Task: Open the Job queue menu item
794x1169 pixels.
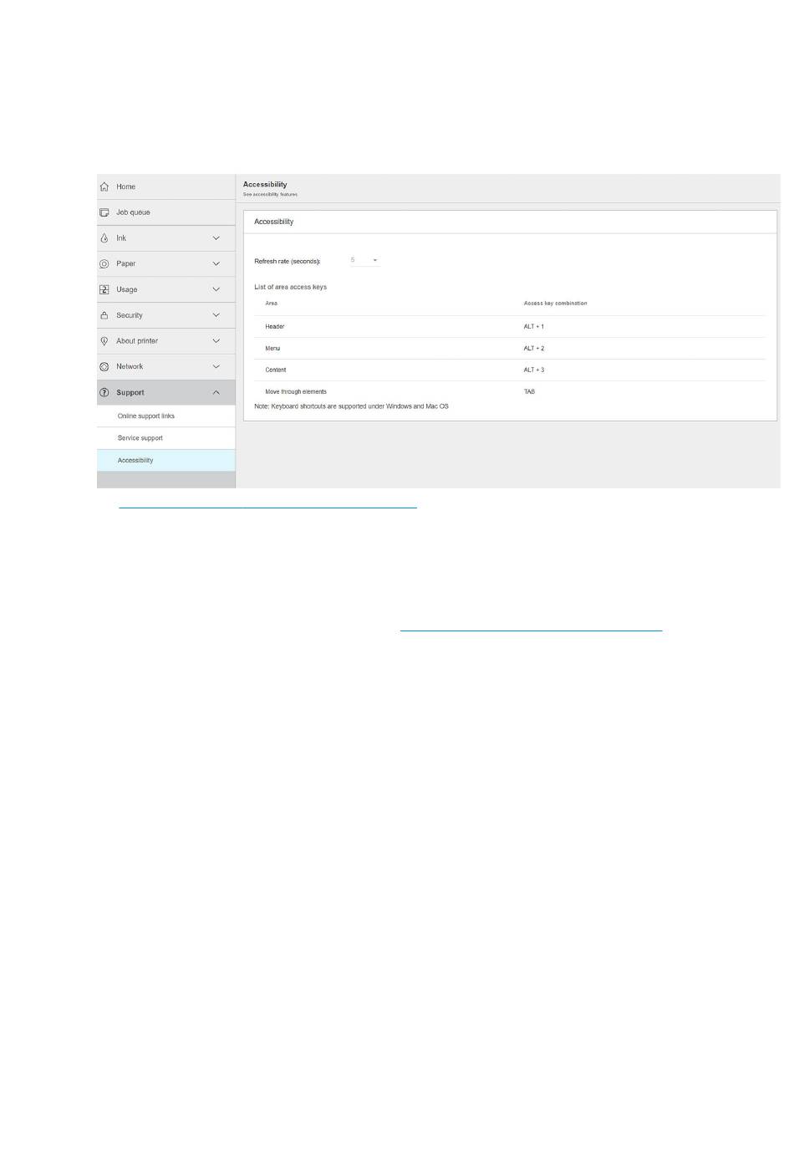Action: click(x=165, y=212)
